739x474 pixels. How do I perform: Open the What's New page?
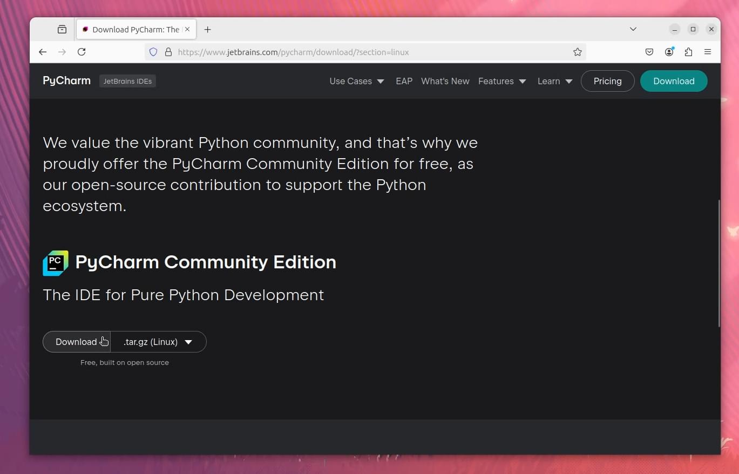coord(445,81)
